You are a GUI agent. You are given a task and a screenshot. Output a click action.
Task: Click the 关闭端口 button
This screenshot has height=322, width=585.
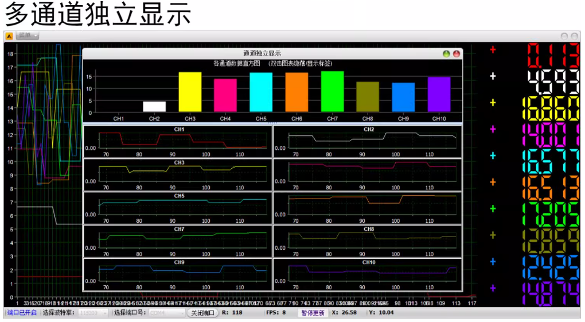203,313
